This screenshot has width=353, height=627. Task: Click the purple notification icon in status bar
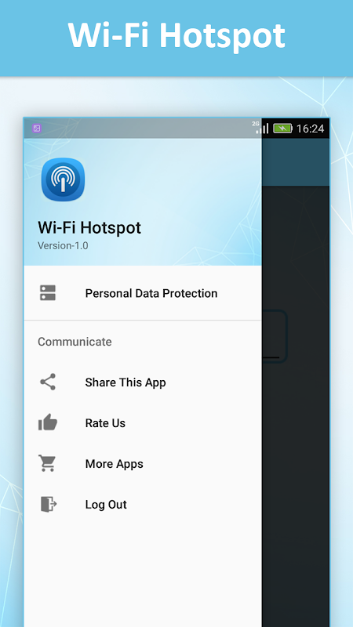[37, 129]
